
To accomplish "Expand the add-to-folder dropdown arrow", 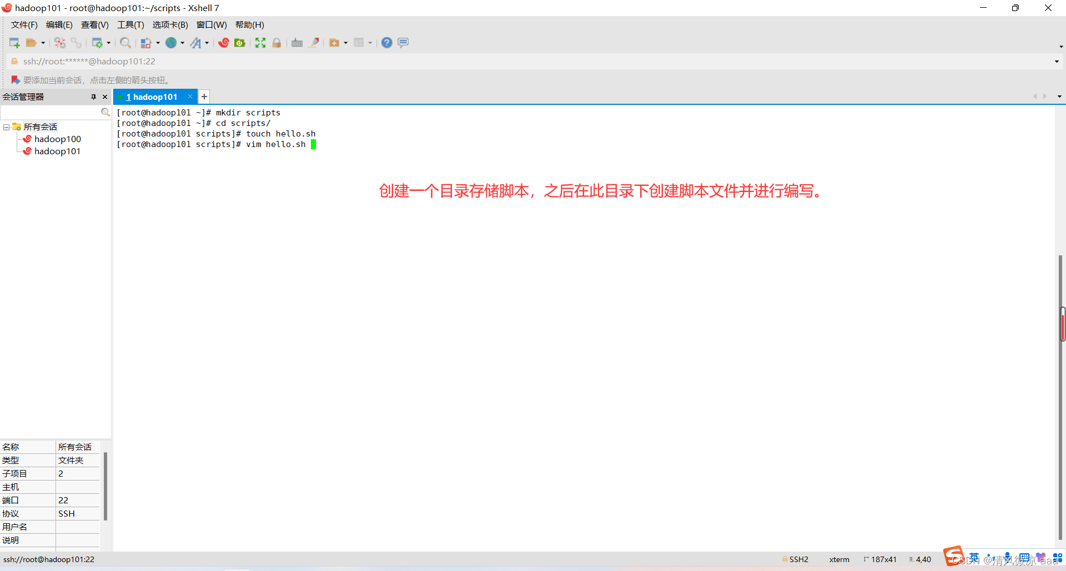I will coord(345,43).
